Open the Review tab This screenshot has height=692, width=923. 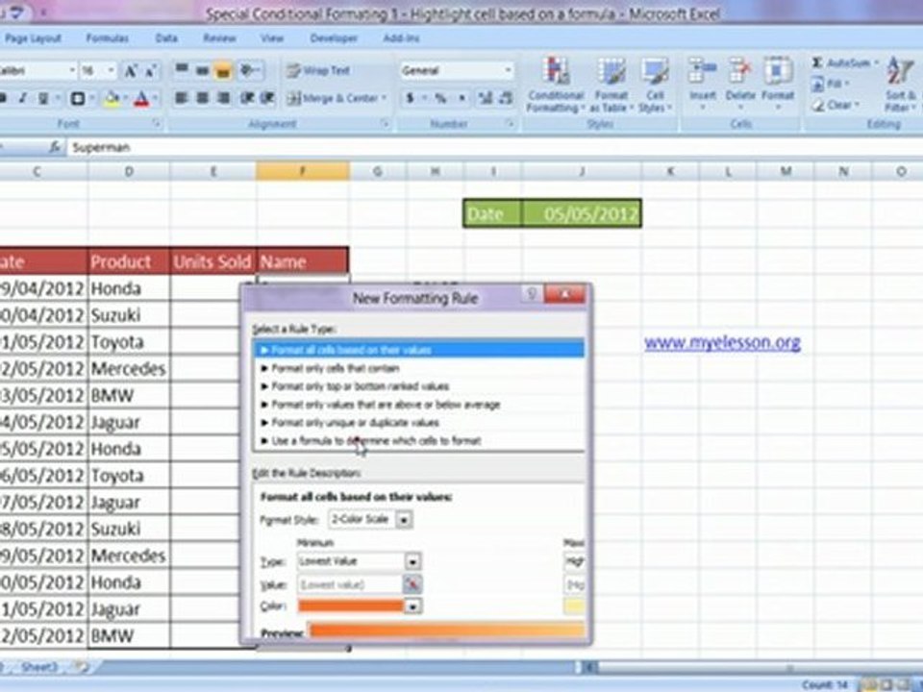219,38
